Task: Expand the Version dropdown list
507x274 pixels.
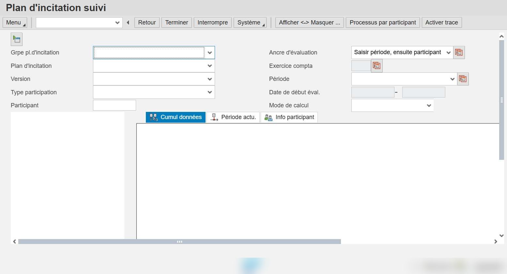Action: [210, 79]
